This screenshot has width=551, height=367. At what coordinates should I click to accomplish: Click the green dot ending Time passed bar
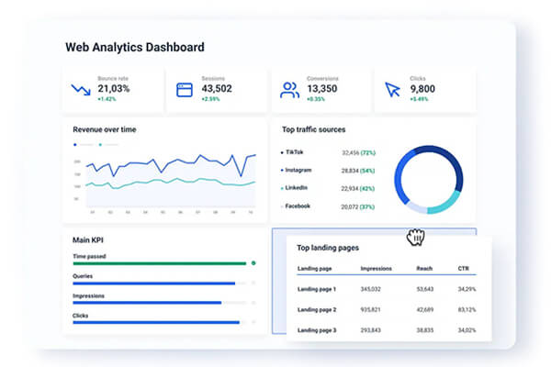[x=253, y=263]
